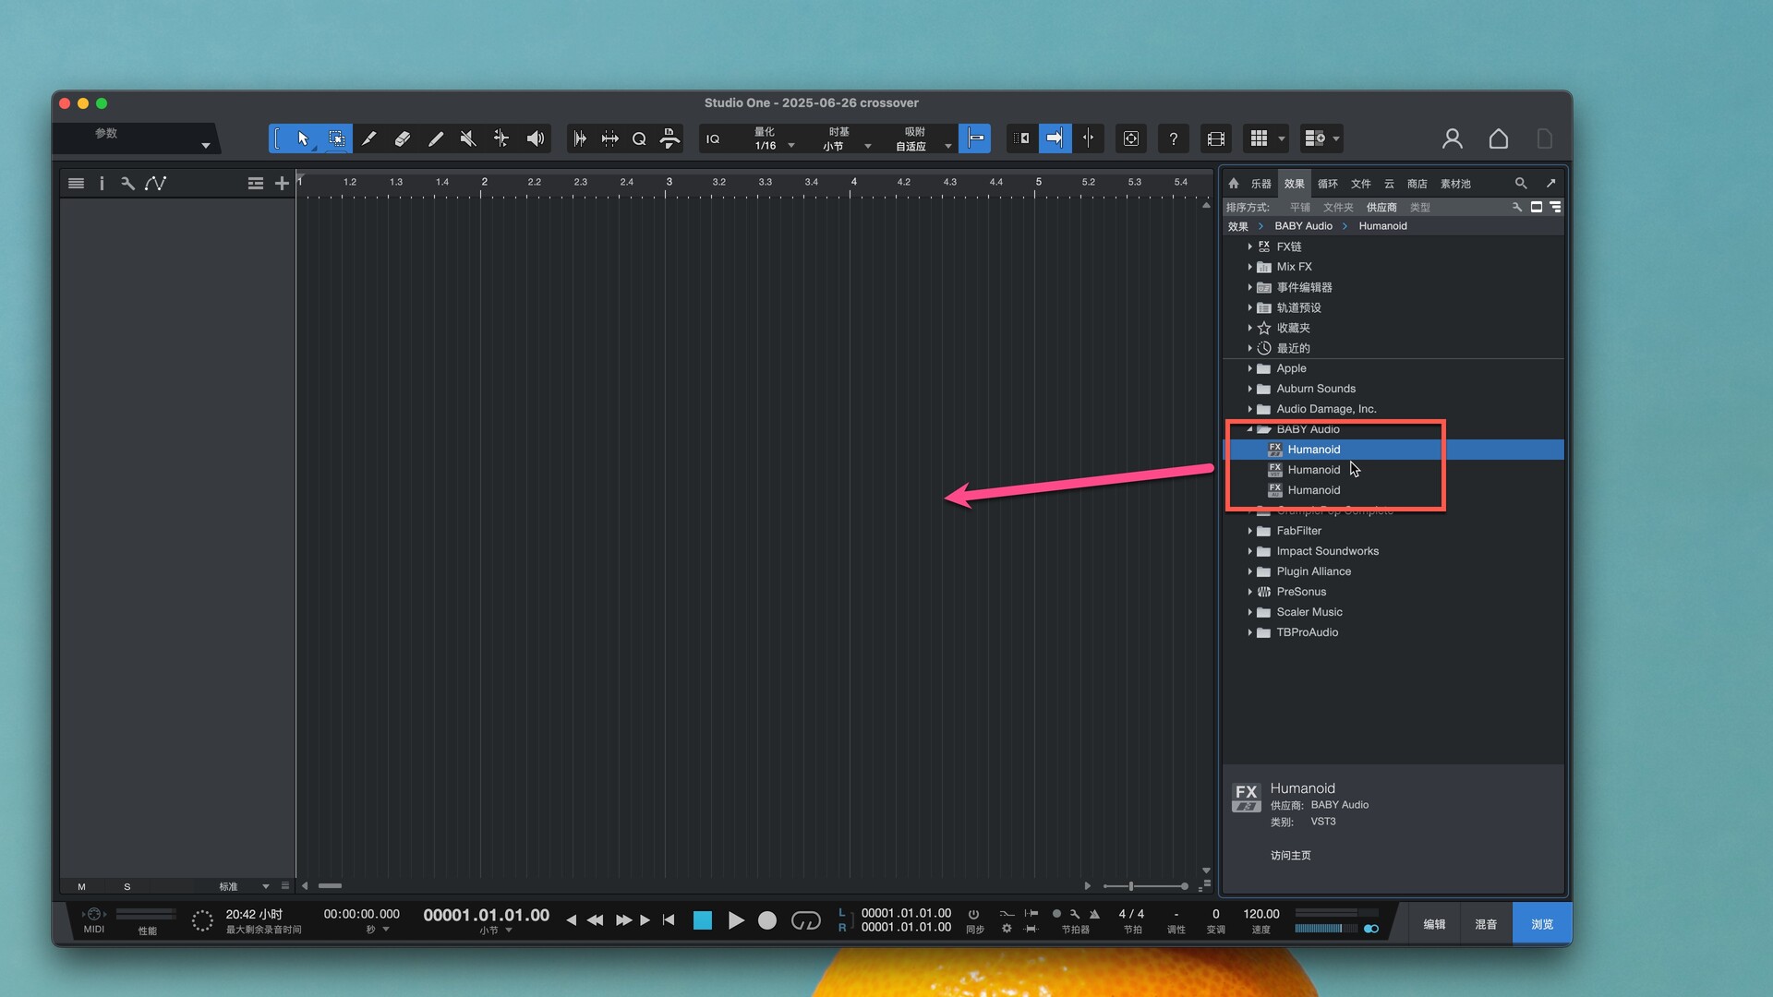Click the horizontal timeline scrollbar
1773x997 pixels.
(330, 886)
